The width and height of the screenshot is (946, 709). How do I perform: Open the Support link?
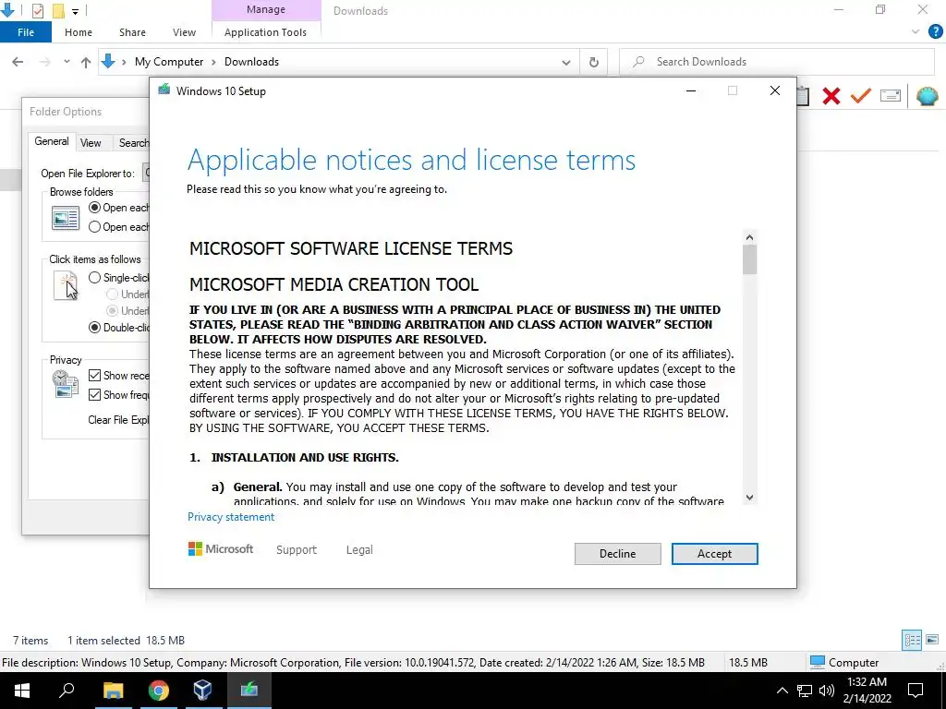pos(297,550)
